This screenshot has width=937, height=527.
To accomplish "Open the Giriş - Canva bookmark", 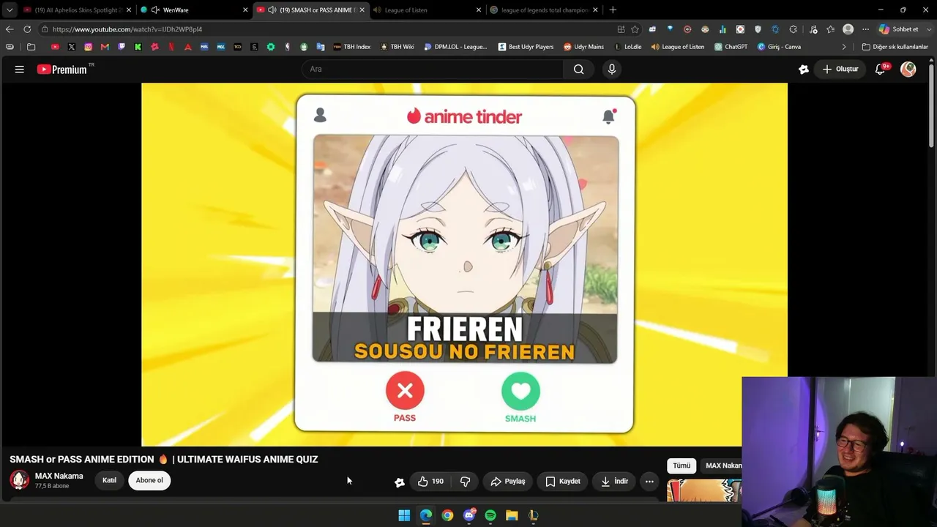I will tap(779, 47).
